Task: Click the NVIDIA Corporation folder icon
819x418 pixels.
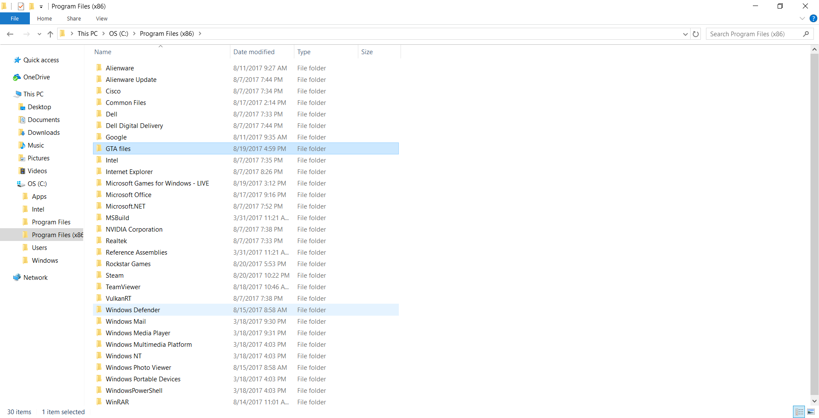Action: point(99,229)
